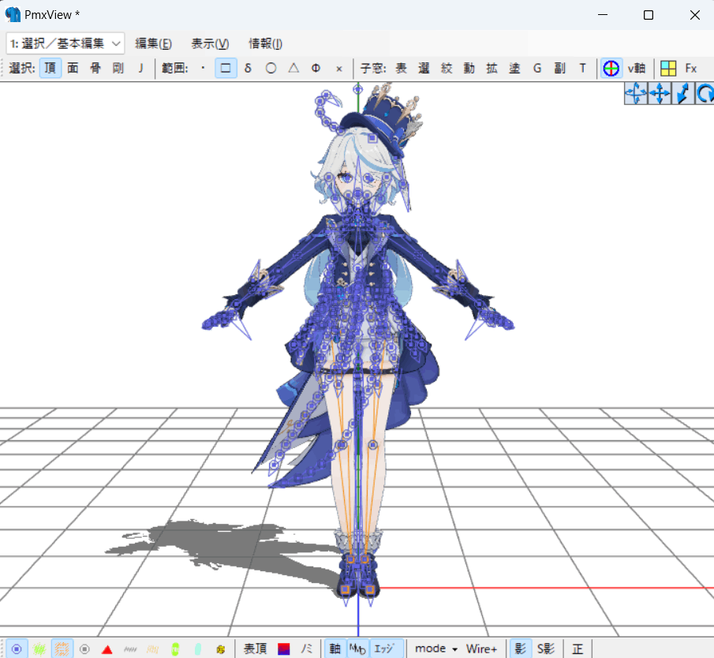
Task: Maximize the PmxView window
Action: pyautogui.click(x=649, y=15)
